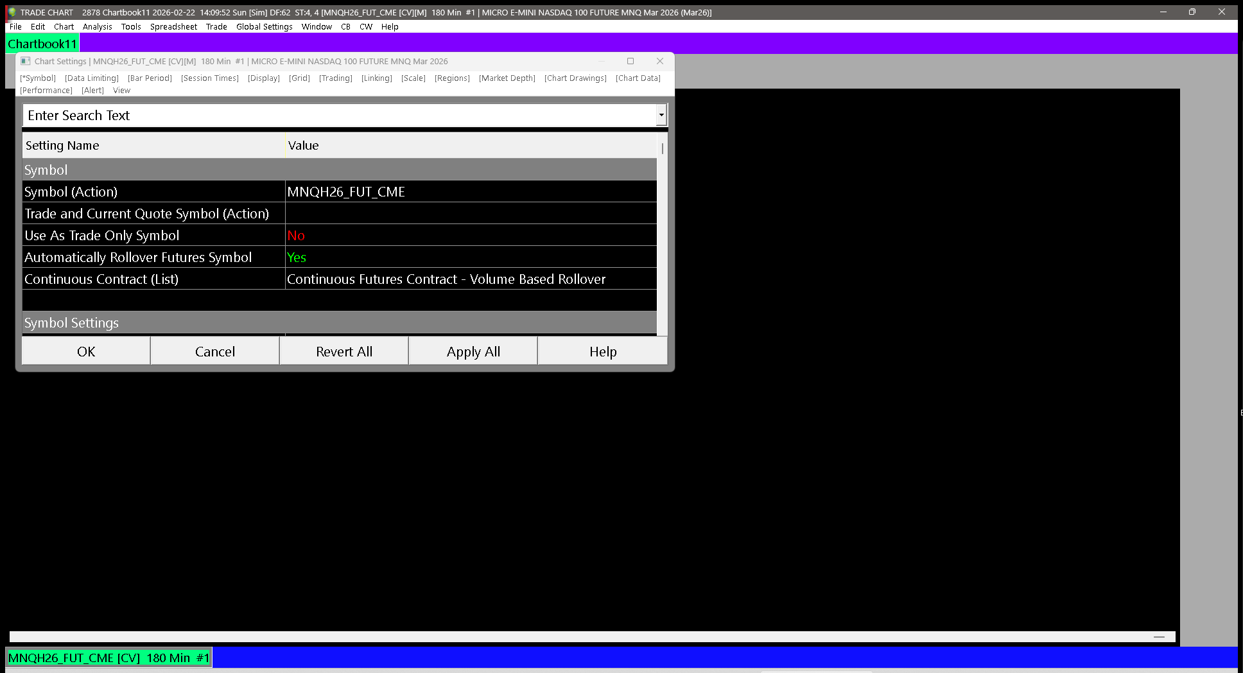Click the Apply All button
This screenshot has width=1243, height=673.
coord(473,351)
